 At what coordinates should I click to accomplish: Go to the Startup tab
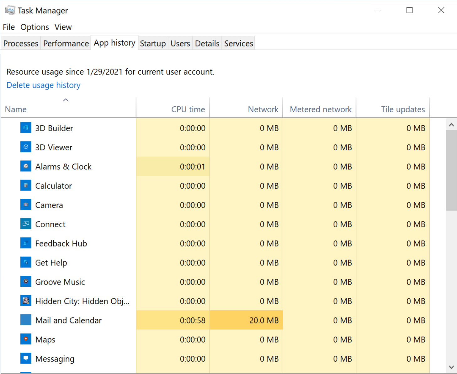(153, 43)
